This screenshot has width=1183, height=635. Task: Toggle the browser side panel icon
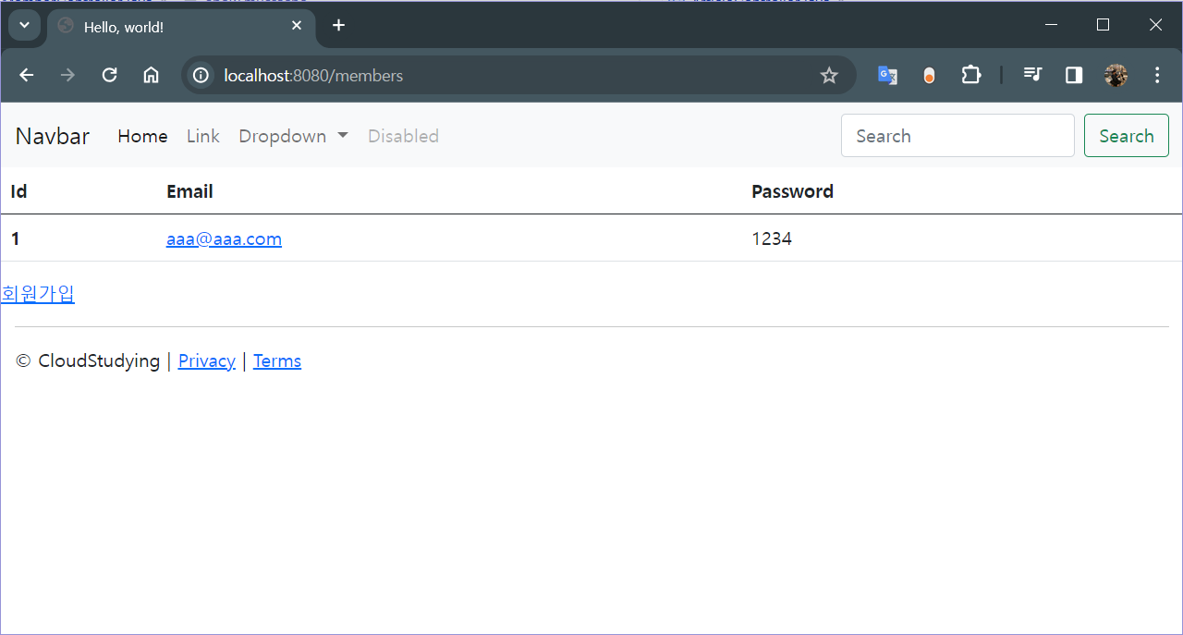[x=1074, y=76]
